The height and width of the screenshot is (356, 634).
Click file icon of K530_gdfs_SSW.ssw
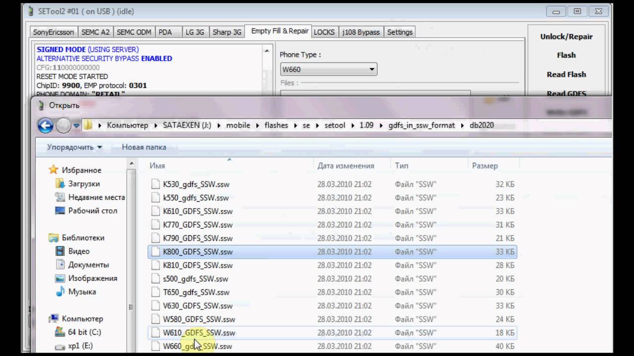tap(156, 184)
